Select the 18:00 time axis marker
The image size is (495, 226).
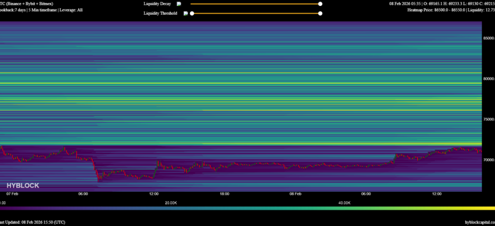click(224, 194)
